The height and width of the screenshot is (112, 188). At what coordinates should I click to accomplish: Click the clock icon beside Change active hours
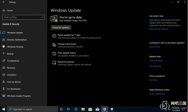point(54,45)
